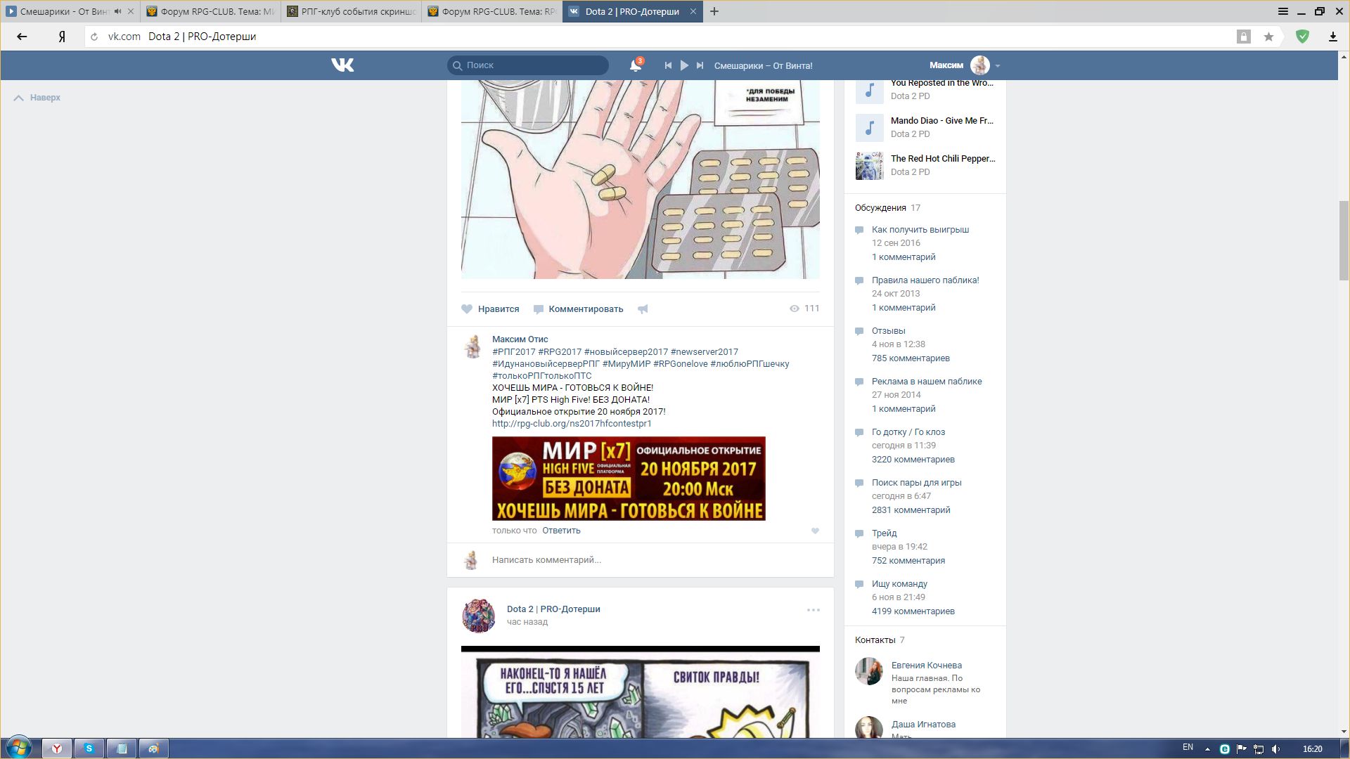Play You Reposted in the Wro... track

pos(925,90)
